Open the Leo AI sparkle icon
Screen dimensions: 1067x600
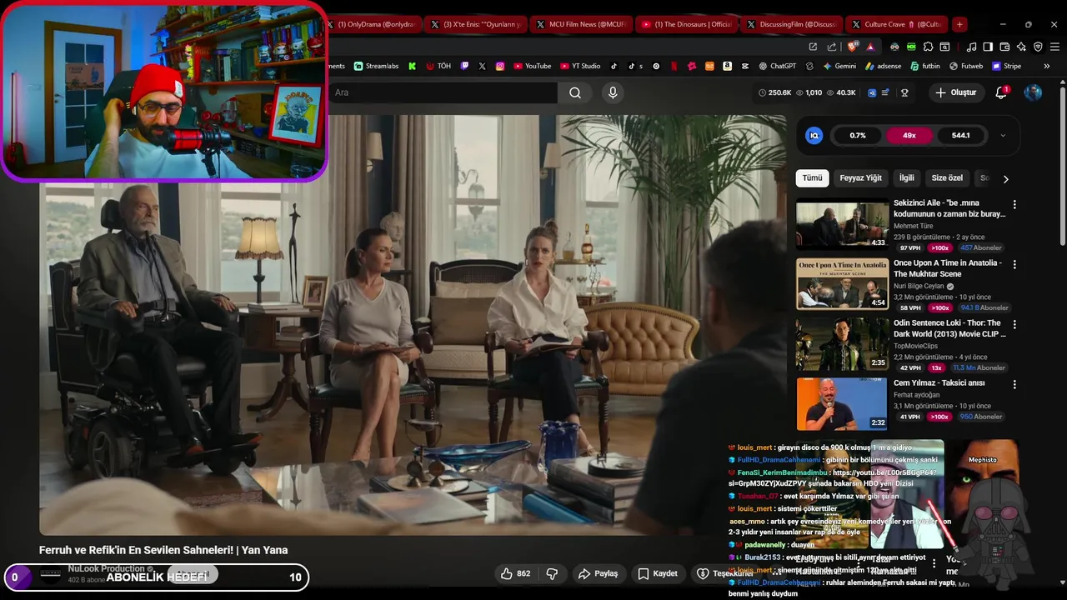click(1021, 47)
